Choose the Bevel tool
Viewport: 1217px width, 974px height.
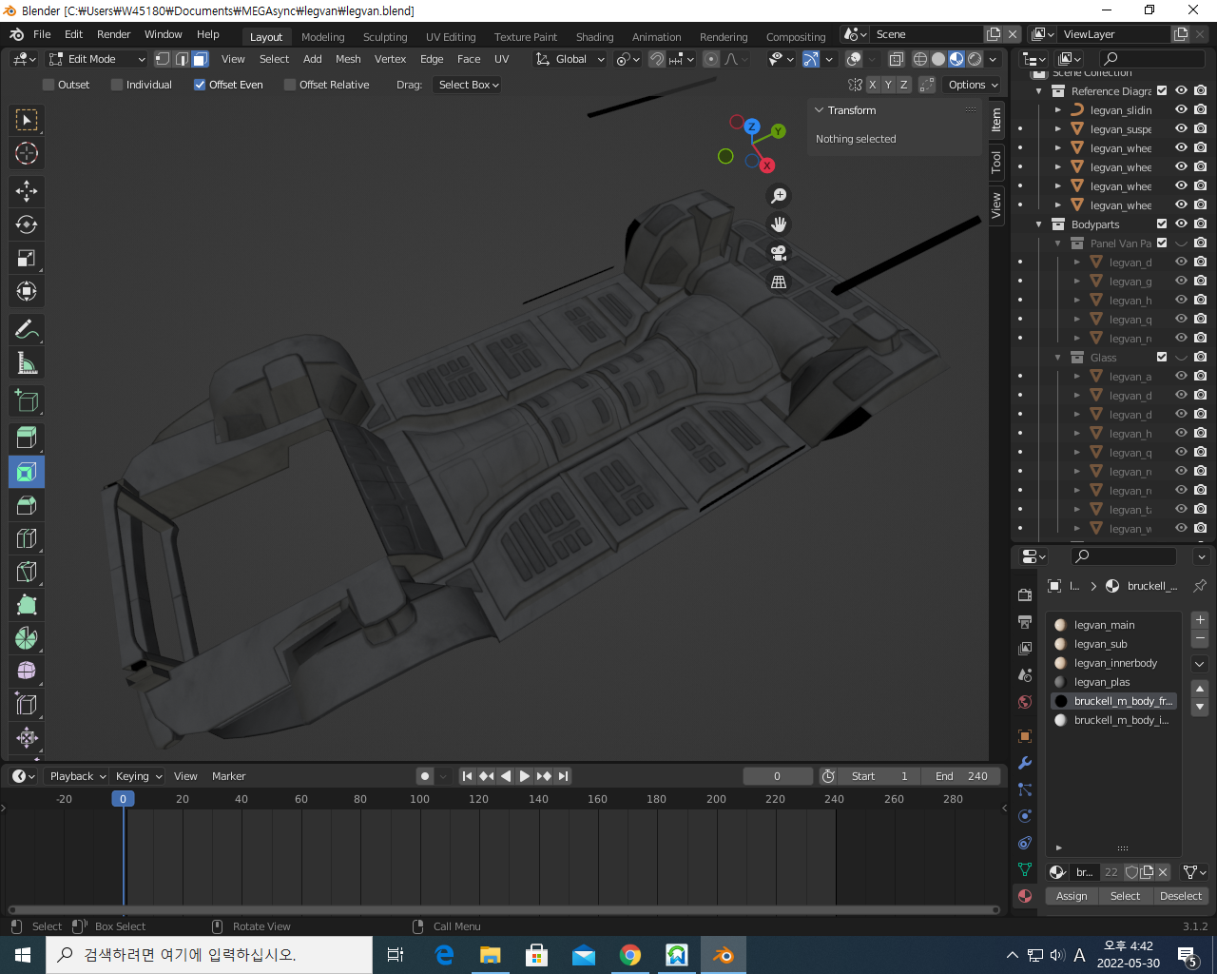tap(27, 505)
